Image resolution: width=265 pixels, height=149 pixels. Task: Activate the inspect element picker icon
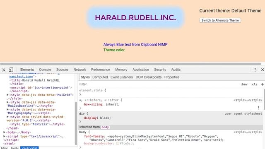point(4,70)
